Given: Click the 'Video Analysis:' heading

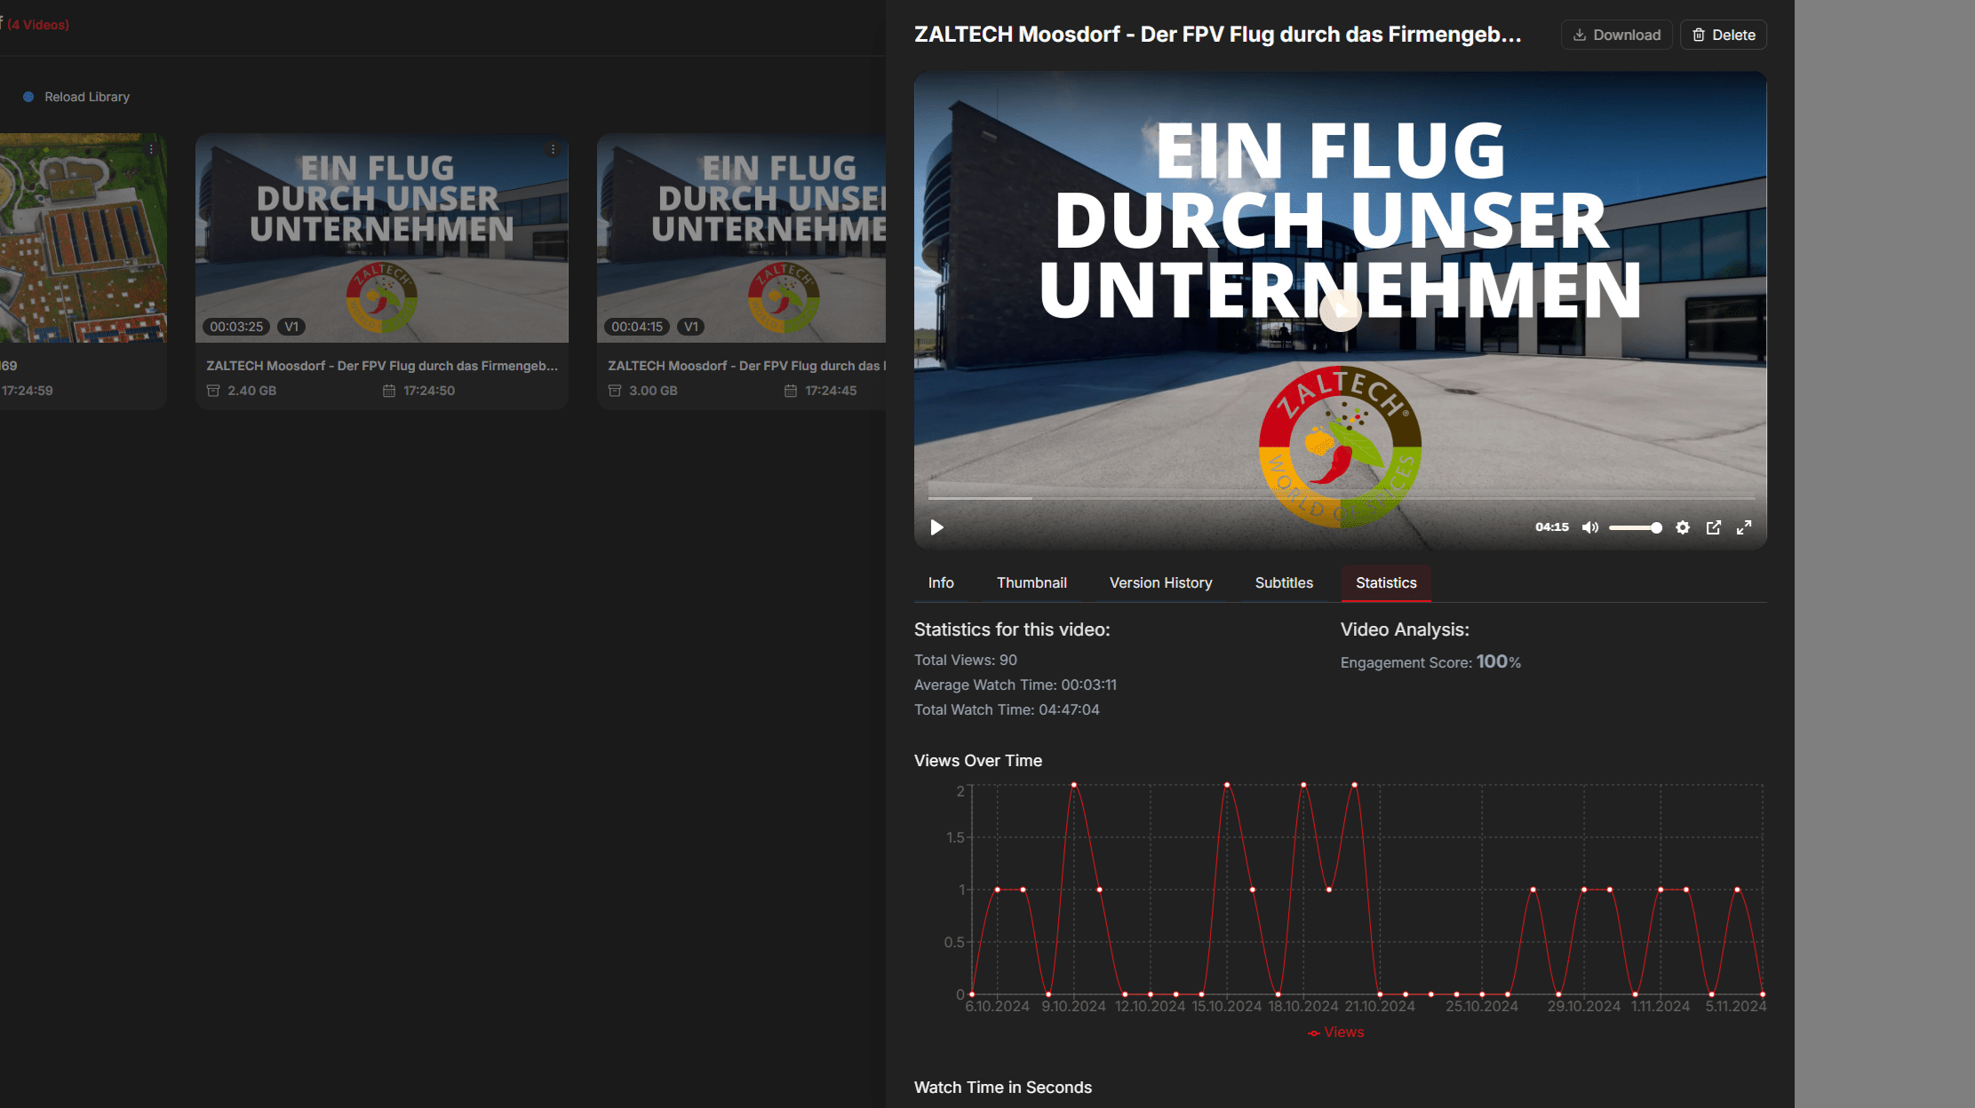Looking at the screenshot, I should tap(1405, 629).
